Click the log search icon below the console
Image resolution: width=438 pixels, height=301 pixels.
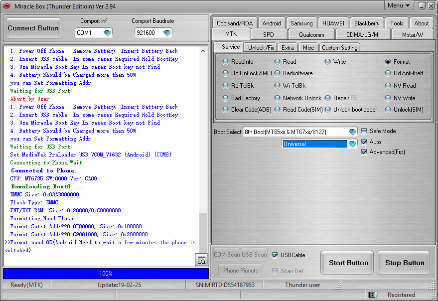pyautogui.click(x=201, y=260)
